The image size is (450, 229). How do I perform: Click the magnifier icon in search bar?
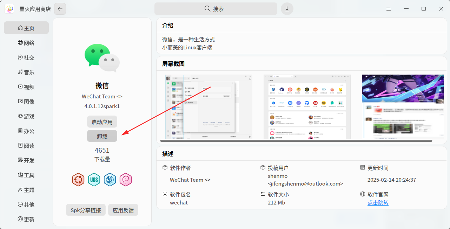pyautogui.click(x=207, y=9)
